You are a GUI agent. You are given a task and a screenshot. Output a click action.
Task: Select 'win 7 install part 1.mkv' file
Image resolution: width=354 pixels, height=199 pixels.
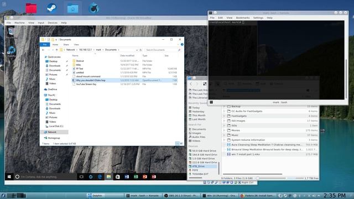coord(246,154)
